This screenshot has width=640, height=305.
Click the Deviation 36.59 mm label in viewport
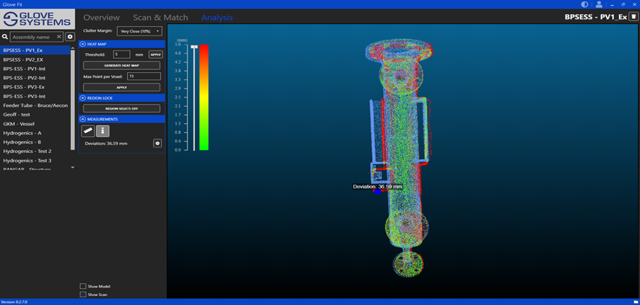378,186
